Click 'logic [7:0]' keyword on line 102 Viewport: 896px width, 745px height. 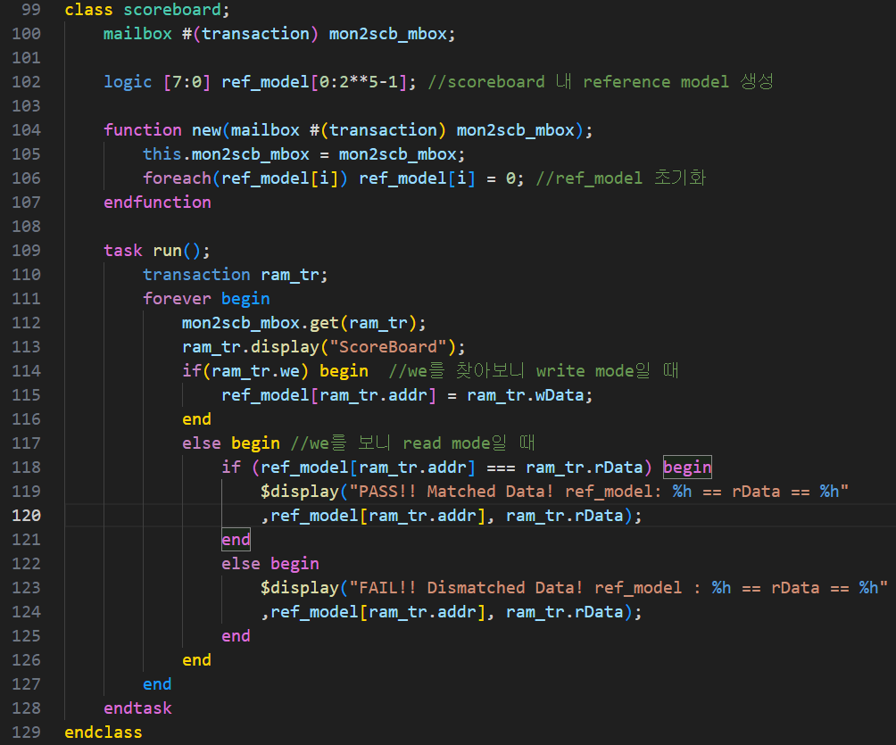[157, 82]
